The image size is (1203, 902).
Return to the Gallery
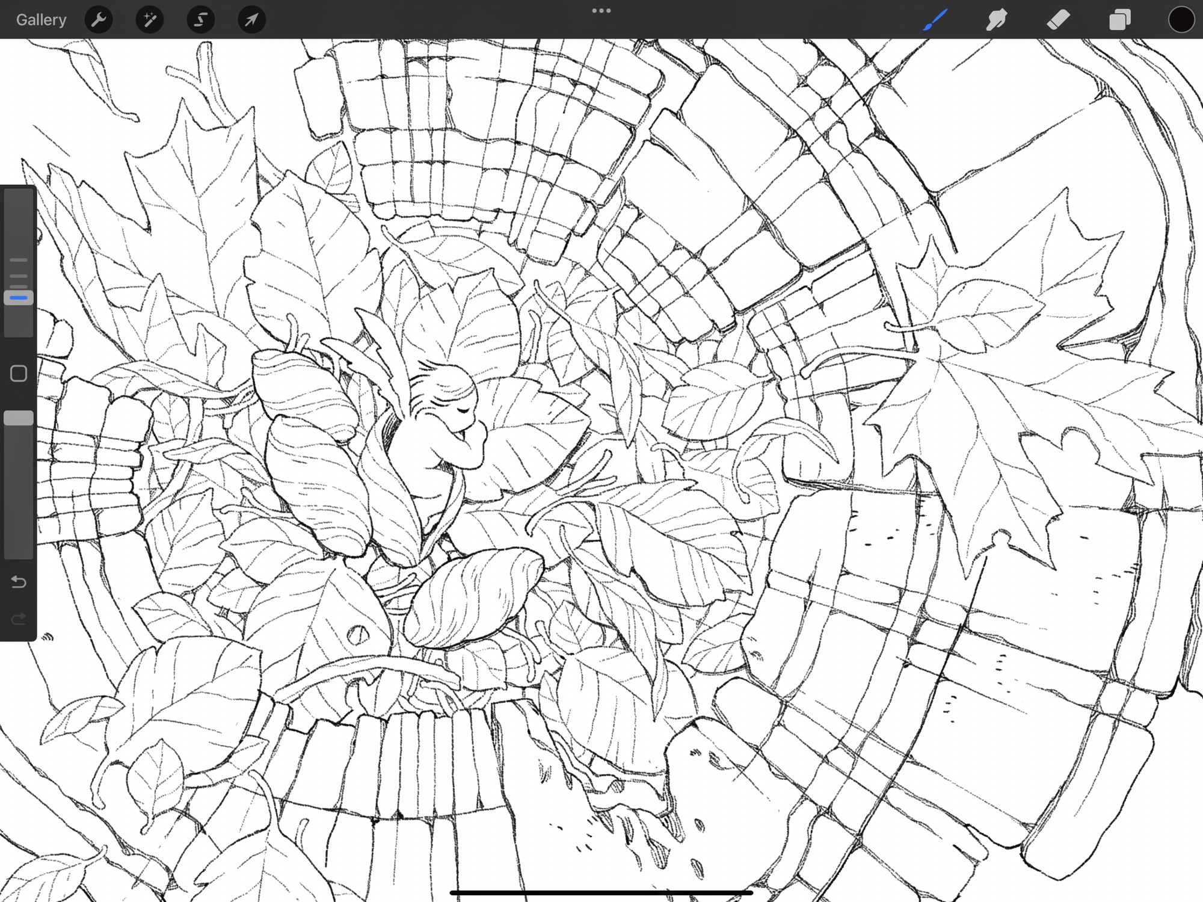41,20
